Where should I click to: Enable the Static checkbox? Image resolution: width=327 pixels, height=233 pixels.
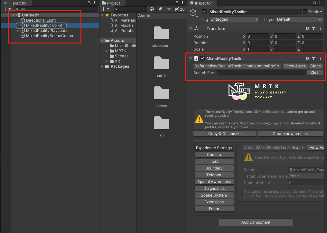coord(305,12)
